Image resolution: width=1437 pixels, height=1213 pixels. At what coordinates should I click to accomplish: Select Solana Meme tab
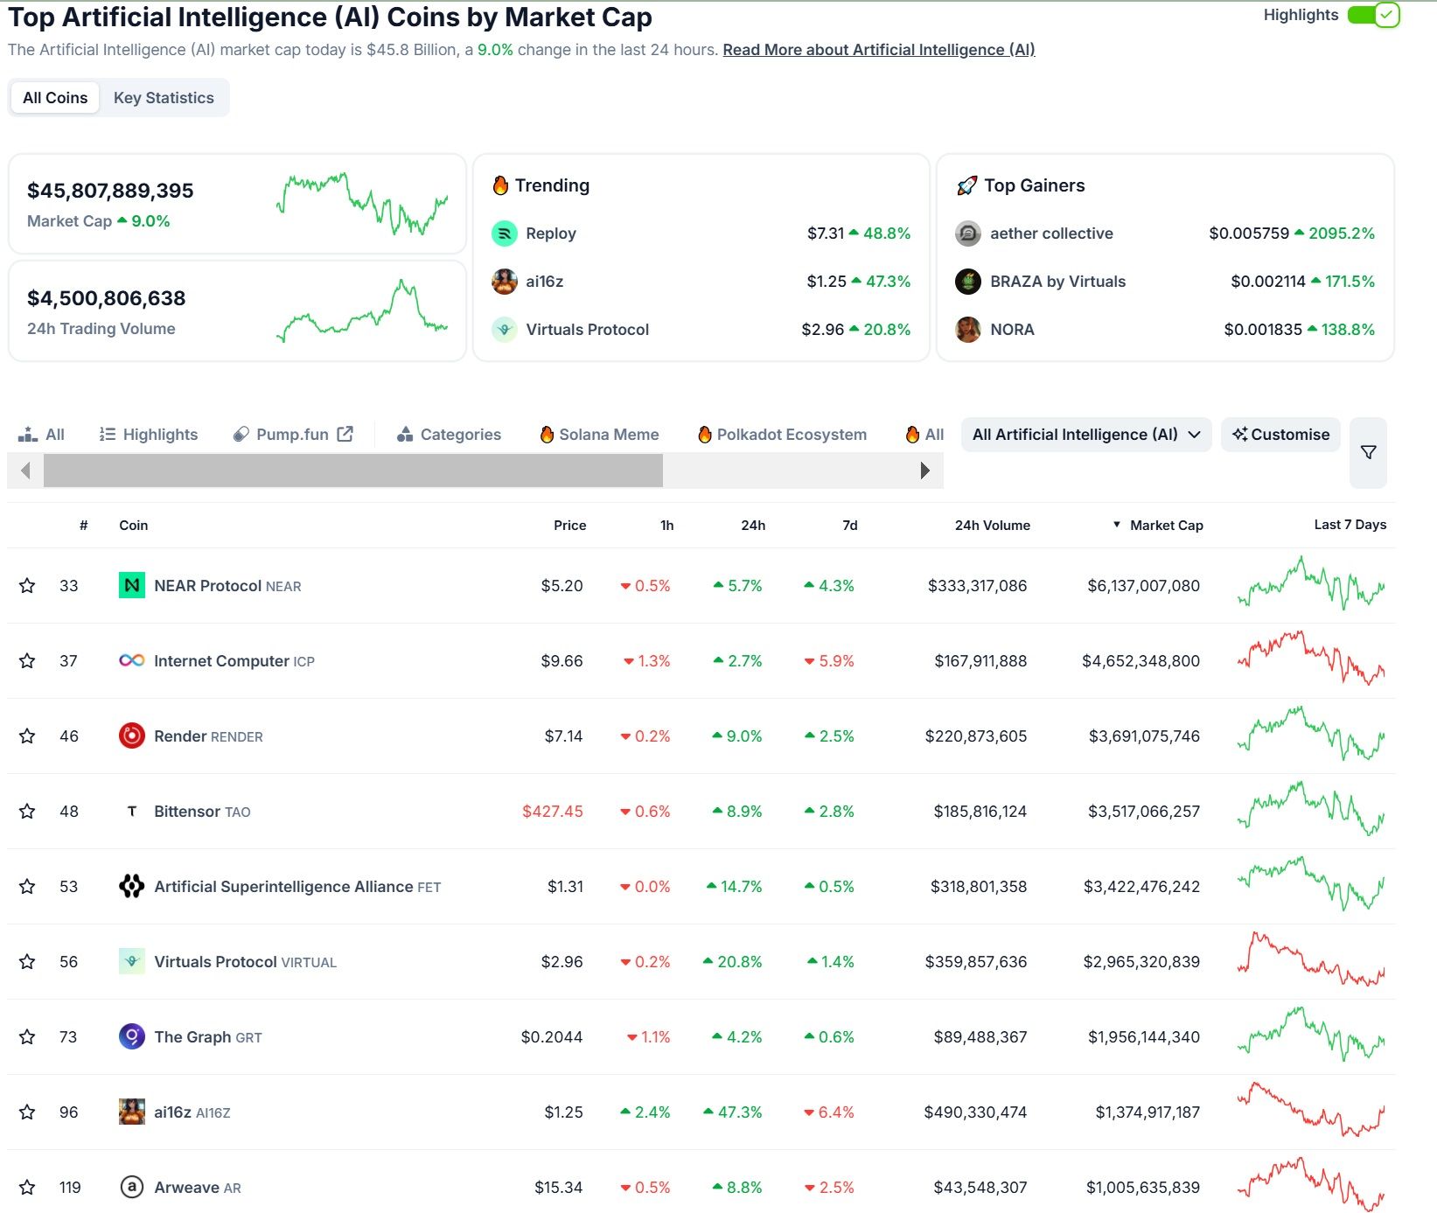click(600, 435)
